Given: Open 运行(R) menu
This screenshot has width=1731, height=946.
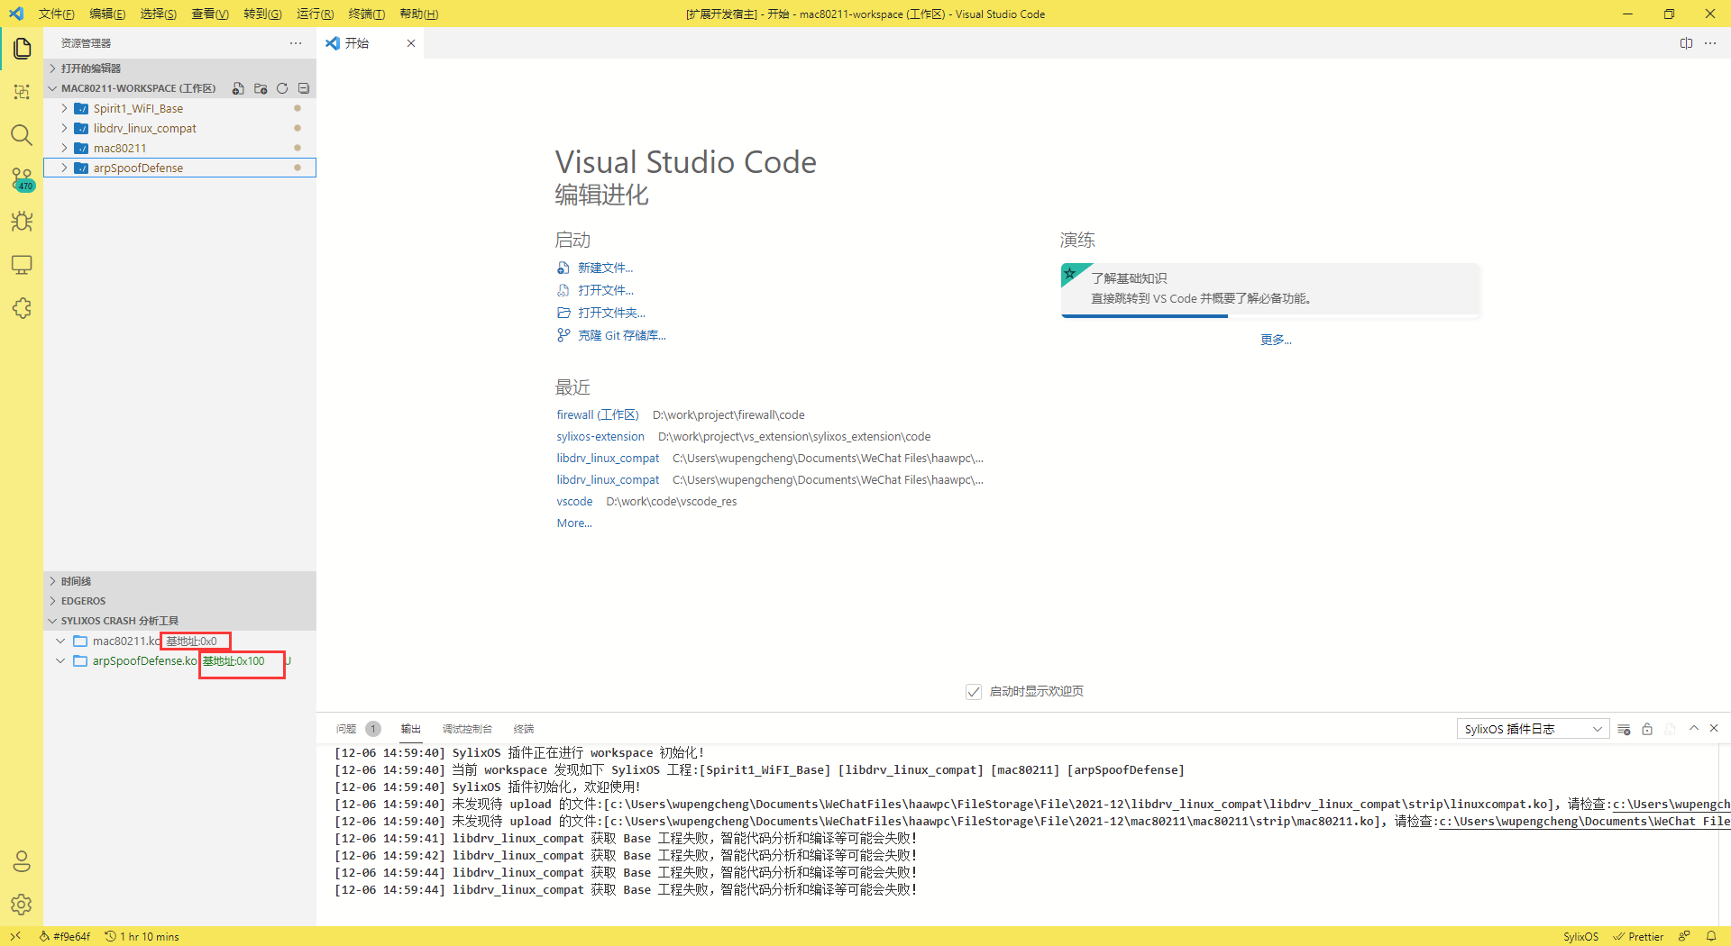Looking at the screenshot, I should point(315,14).
